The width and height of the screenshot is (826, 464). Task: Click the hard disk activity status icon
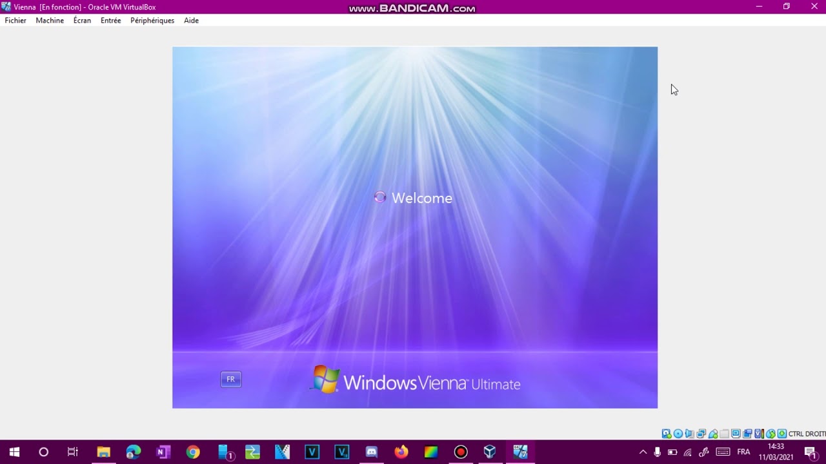667,434
